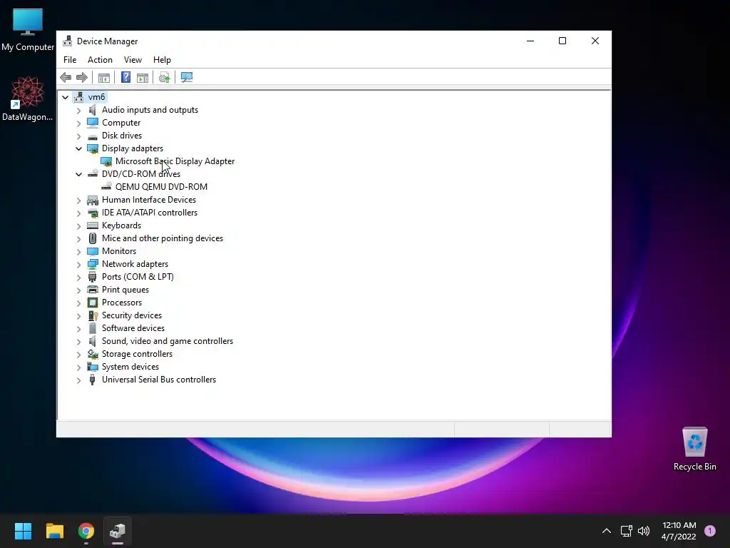Select the Security devices label
The width and height of the screenshot is (730, 548).
coord(132,315)
